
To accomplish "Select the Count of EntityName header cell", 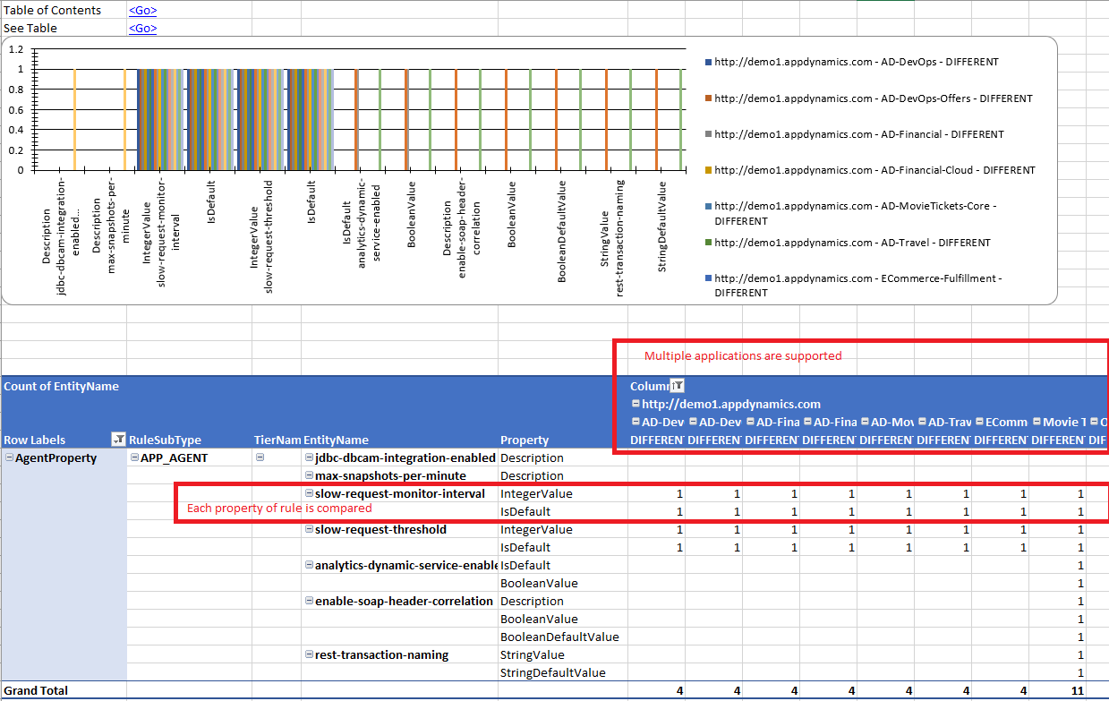I will pyautogui.click(x=62, y=386).
